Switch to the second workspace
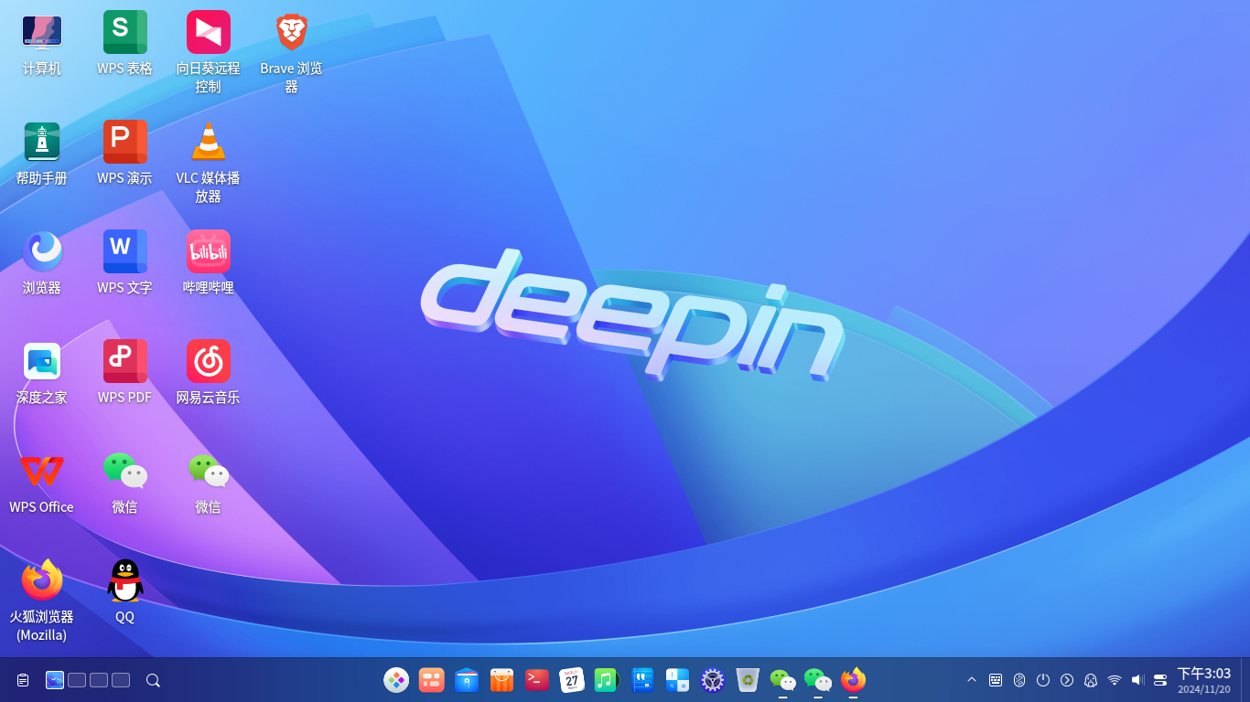The width and height of the screenshot is (1250, 702). click(x=77, y=680)
